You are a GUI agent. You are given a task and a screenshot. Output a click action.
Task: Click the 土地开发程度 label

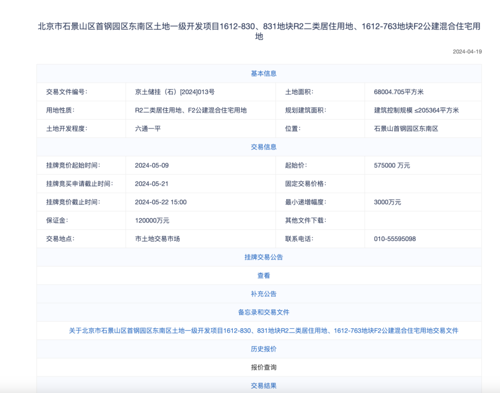(x=67, y=128)
